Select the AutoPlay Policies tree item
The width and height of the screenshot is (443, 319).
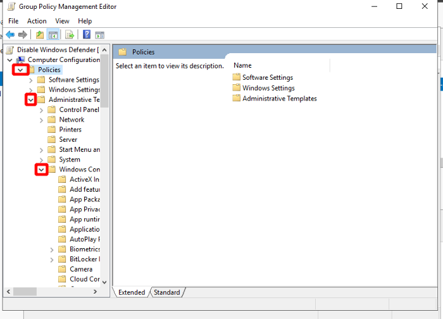(x=85, y=239)
